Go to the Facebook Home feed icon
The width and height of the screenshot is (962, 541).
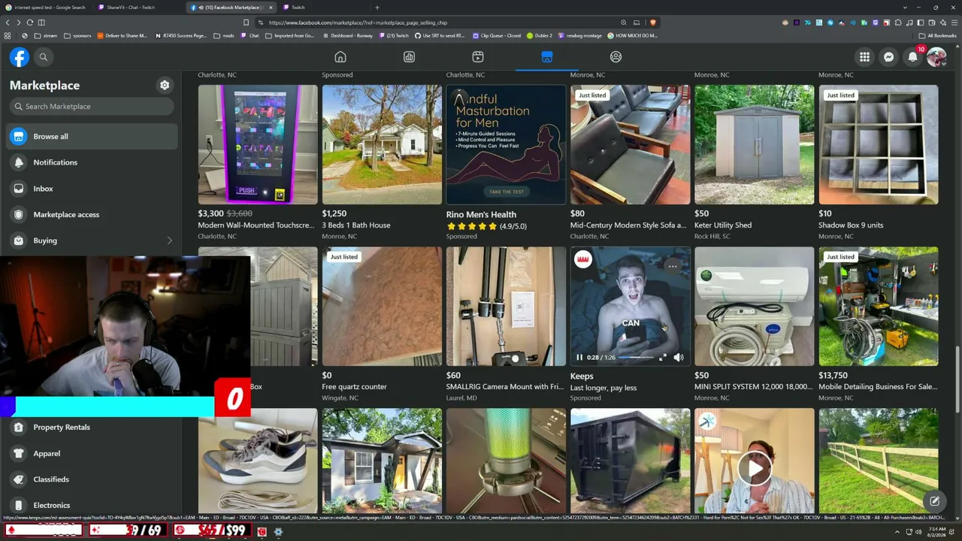pyautogui.click(x=340, y=57)
